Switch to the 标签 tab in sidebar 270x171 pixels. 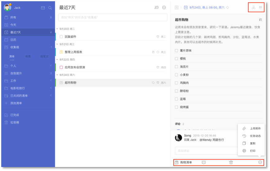click(x=28, y=56)
